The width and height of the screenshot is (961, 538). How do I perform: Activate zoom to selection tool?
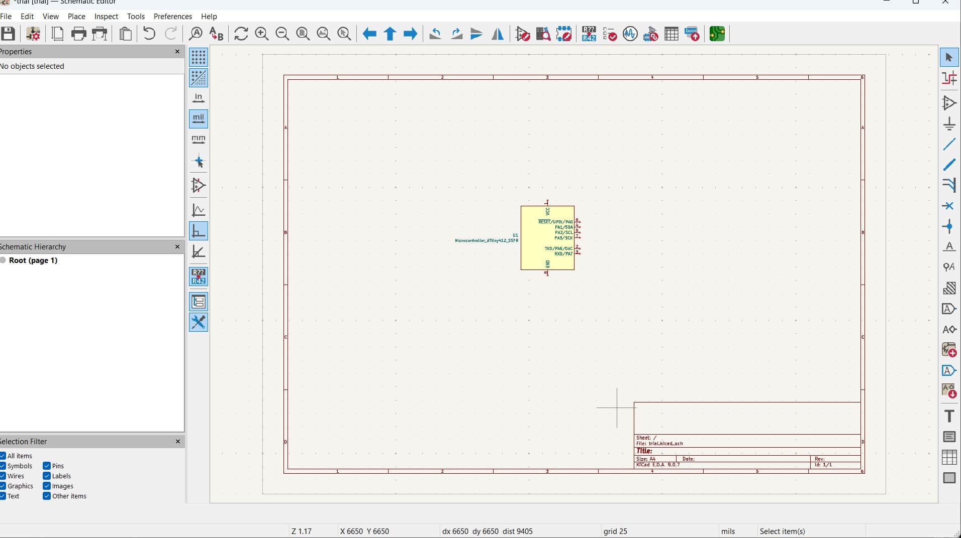click(344, 34)
